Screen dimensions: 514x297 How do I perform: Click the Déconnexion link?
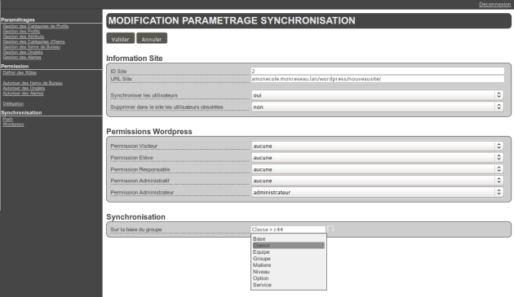494,4
